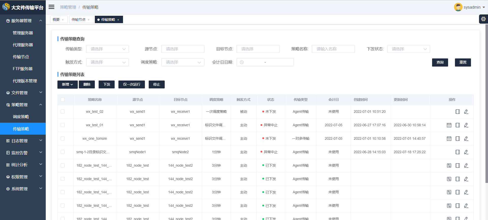488x220 pixels.
Task: Open the 触发方式 dropdown
Action: (108, 62)
